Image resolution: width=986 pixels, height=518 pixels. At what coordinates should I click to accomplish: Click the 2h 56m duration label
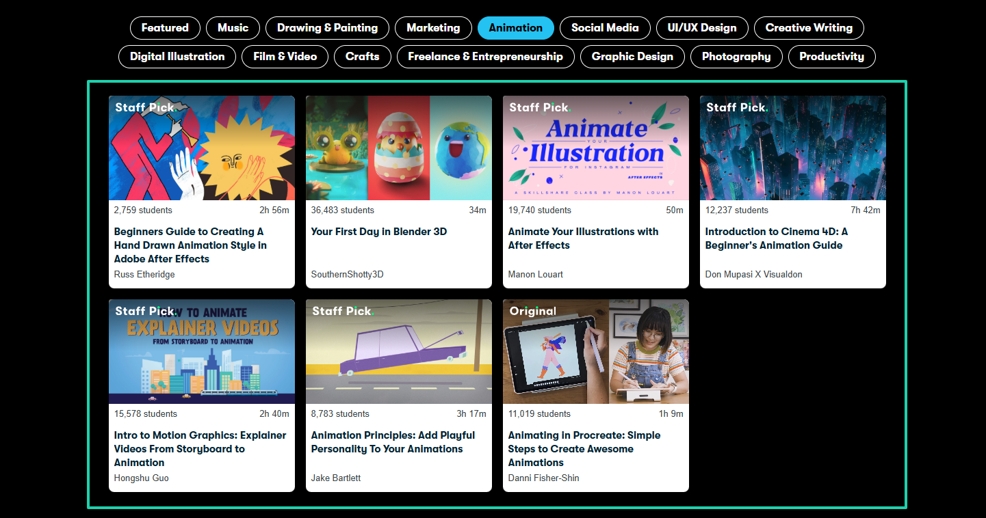pos(274,210)
